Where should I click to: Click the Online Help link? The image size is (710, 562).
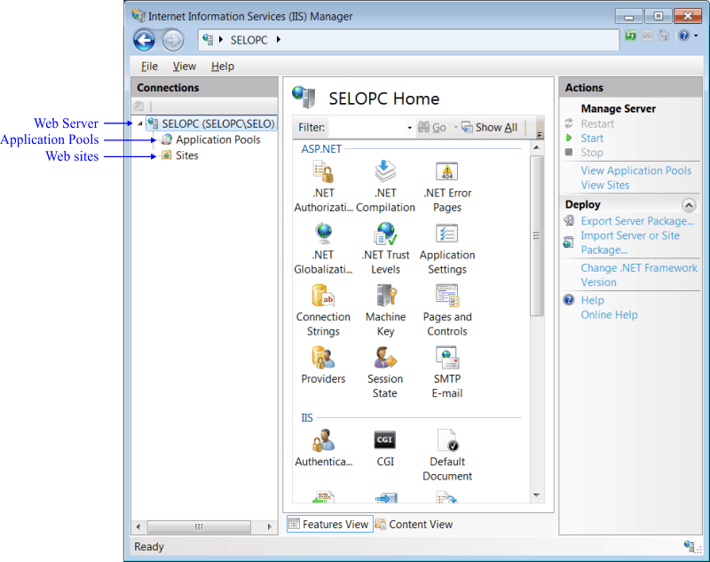(x=609, y=315)
